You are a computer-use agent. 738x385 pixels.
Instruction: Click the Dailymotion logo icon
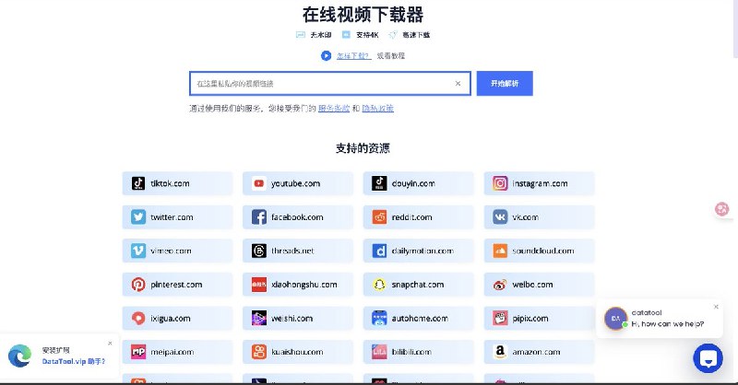tap(379, 251)
